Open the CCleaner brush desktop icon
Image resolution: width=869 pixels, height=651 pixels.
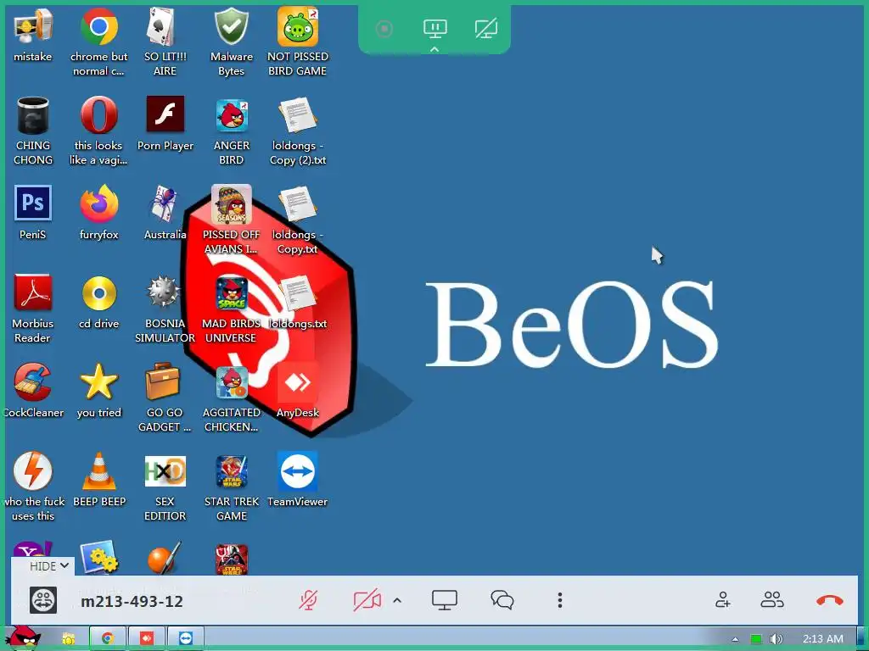[x=33, y=381]
